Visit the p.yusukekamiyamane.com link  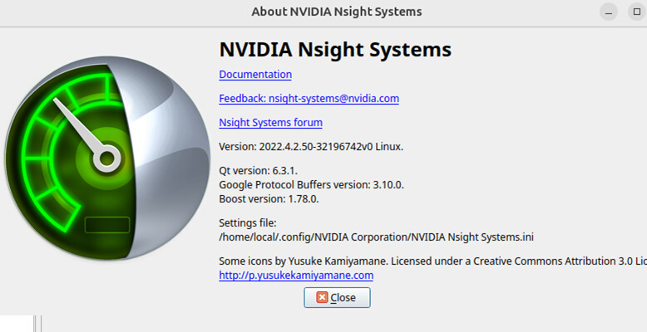click(x=296, y=276)
